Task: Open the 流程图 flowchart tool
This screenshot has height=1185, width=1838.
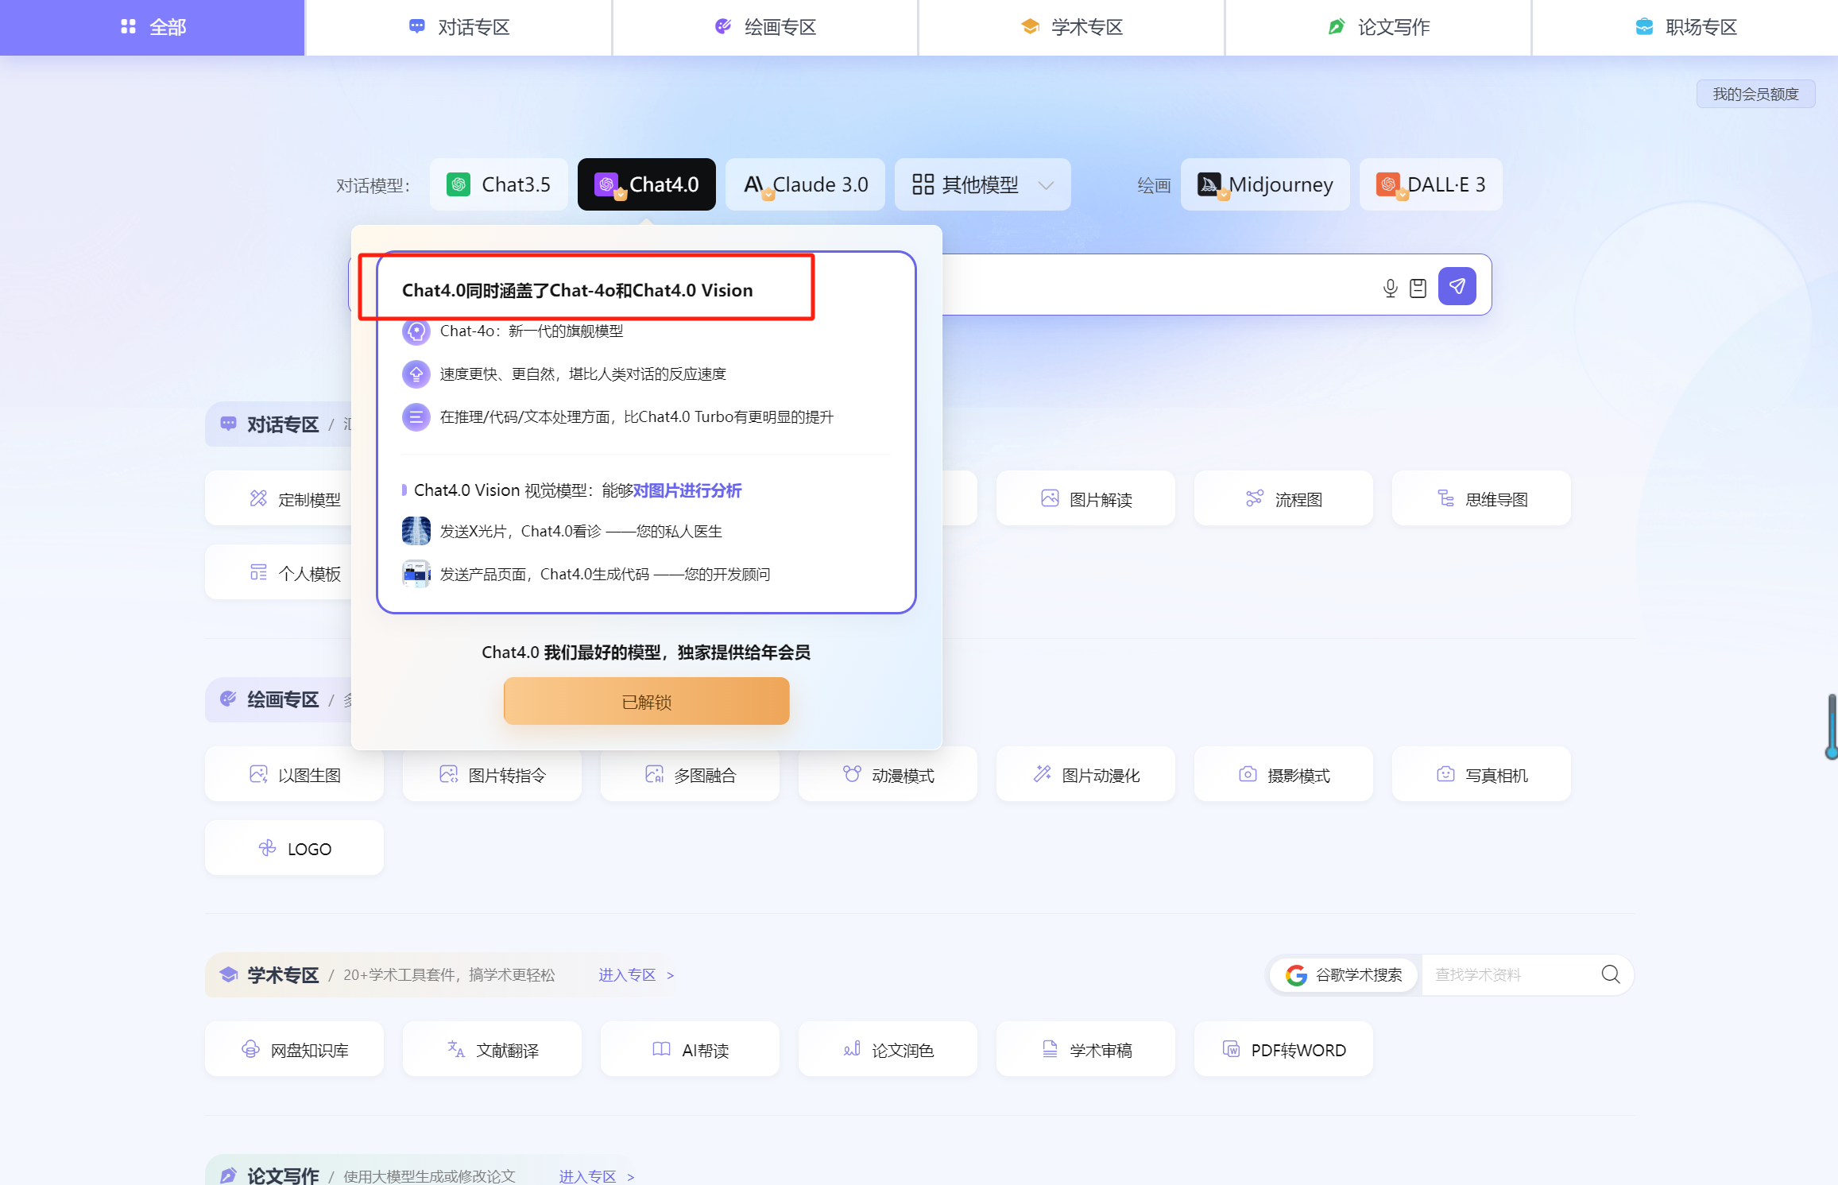Action: (1283, 498)
